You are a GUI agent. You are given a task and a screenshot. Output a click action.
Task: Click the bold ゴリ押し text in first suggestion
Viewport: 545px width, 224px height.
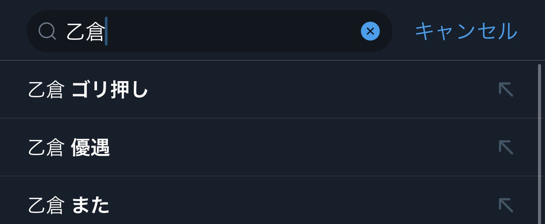tap(110, 90)
